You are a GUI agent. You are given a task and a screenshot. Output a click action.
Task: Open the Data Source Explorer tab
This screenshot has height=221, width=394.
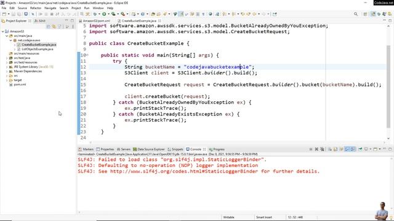[149, 149]
